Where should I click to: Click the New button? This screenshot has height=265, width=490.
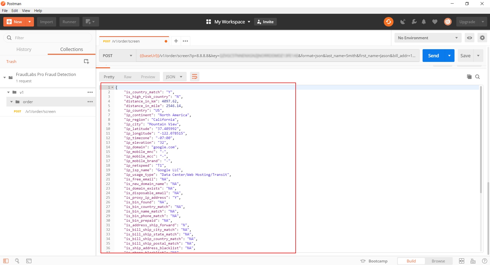click(15, 22)
